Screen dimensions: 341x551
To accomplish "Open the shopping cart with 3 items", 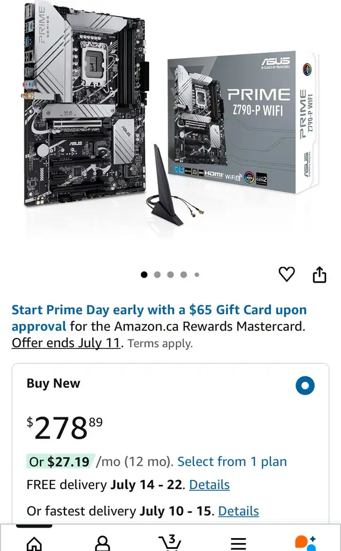I will click(x=170, y=542).
